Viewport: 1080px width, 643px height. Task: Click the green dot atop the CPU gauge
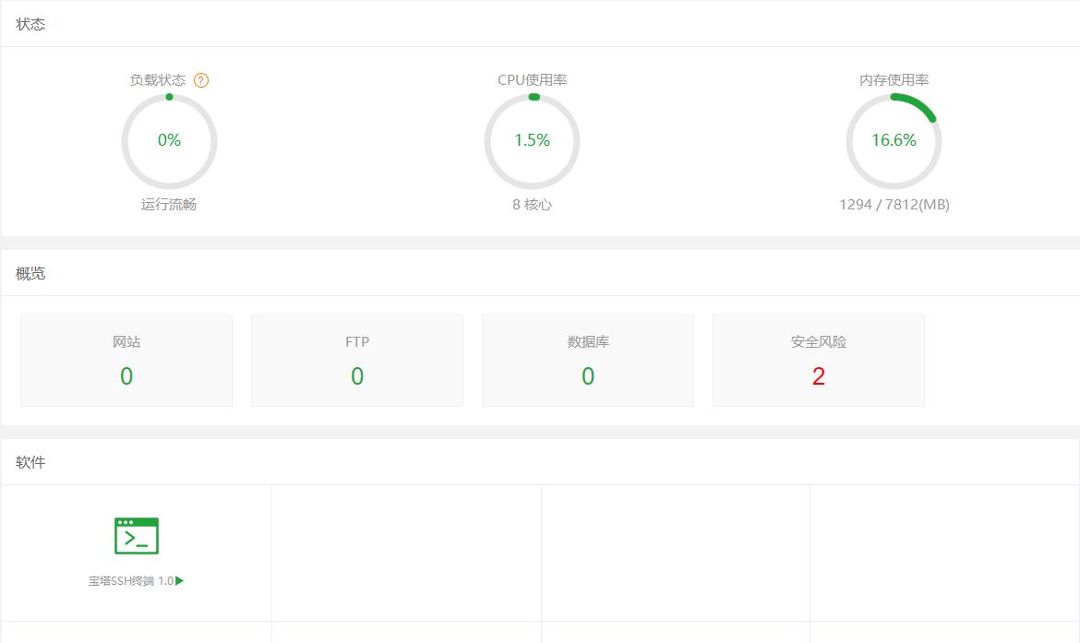coord(534,97)
